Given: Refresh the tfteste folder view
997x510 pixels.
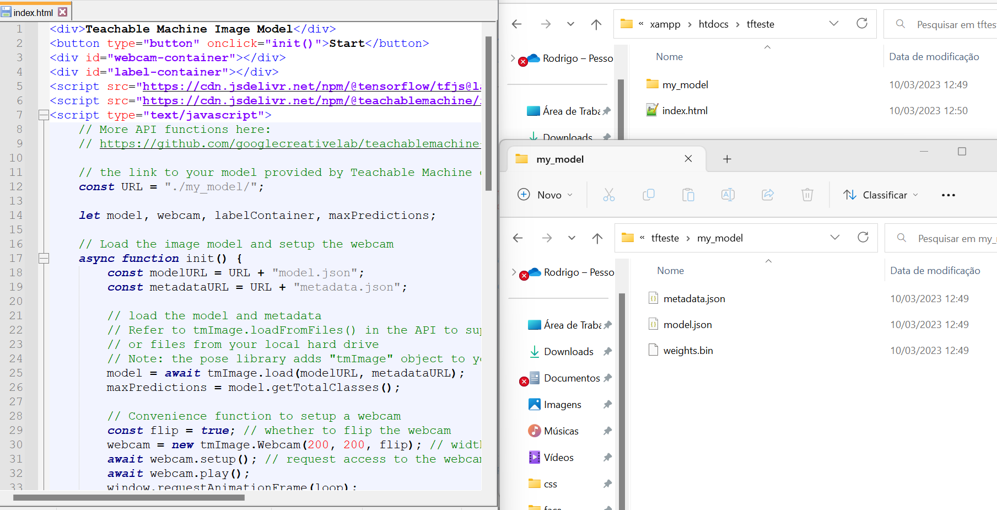Looking at the screenshot, I should pyautogui.click(x=862, y=24).
